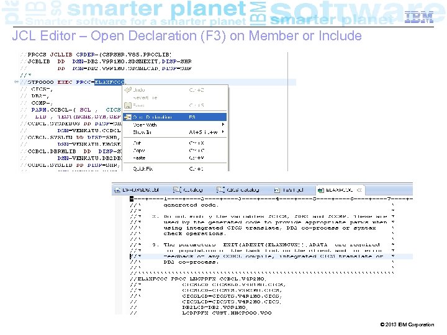Click the highlighted ELAXFCOC procedure name
This screenshot has width=447, height=335.
click(109, 82)
